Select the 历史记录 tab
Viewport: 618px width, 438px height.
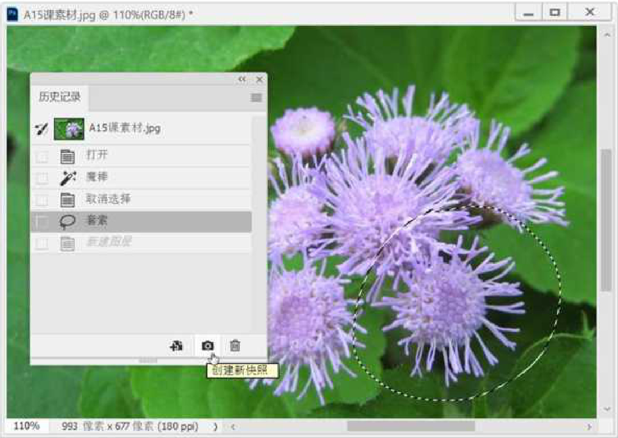coord(59,97)
